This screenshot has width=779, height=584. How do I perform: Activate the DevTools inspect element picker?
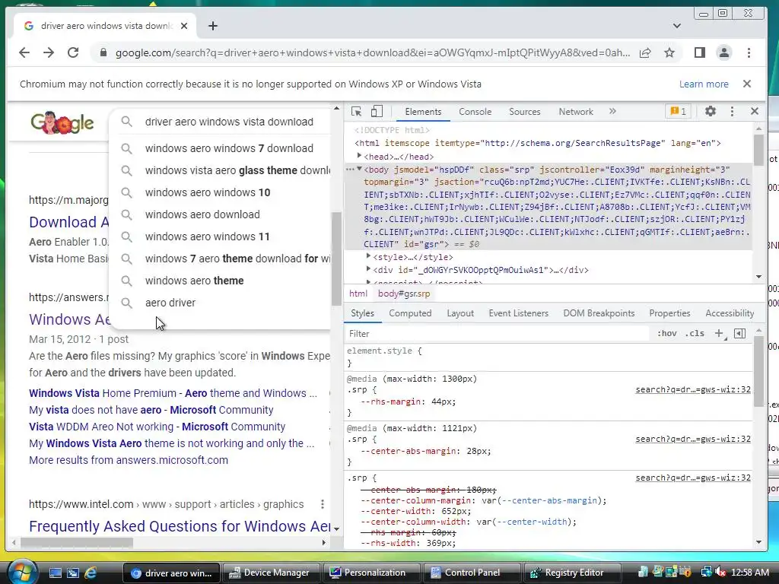coord(356,112)
